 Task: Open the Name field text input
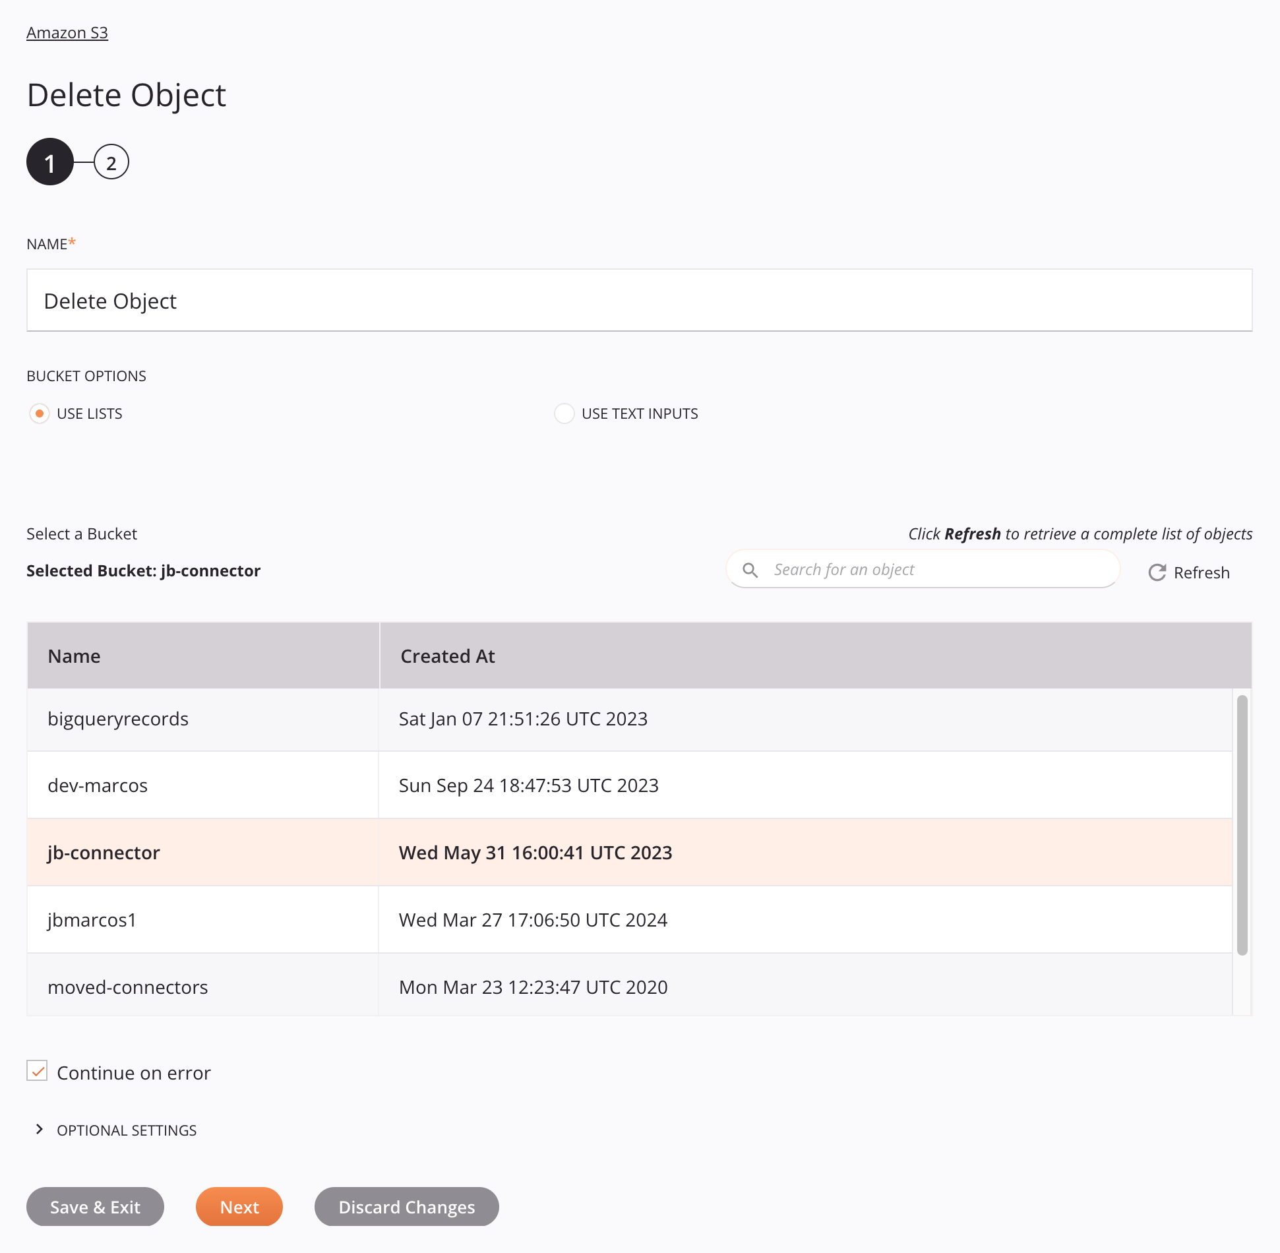tap(639, 299)
